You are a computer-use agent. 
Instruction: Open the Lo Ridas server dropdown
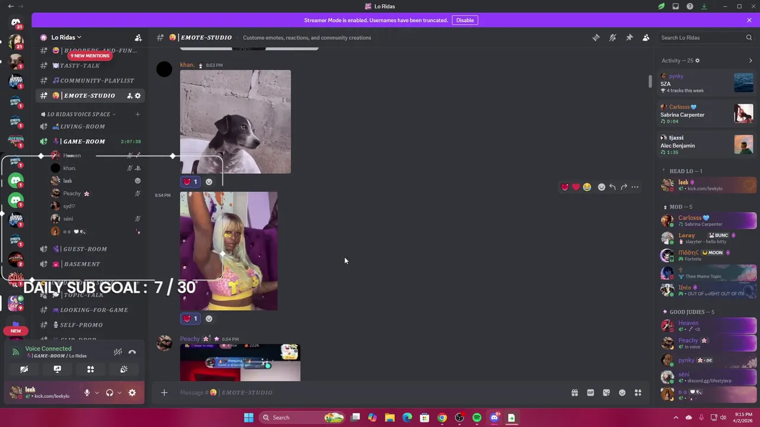pyautogui.click(x=66, y=37)
